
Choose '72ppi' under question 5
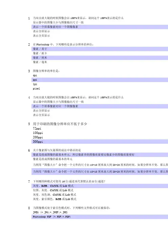pos(37,128)
